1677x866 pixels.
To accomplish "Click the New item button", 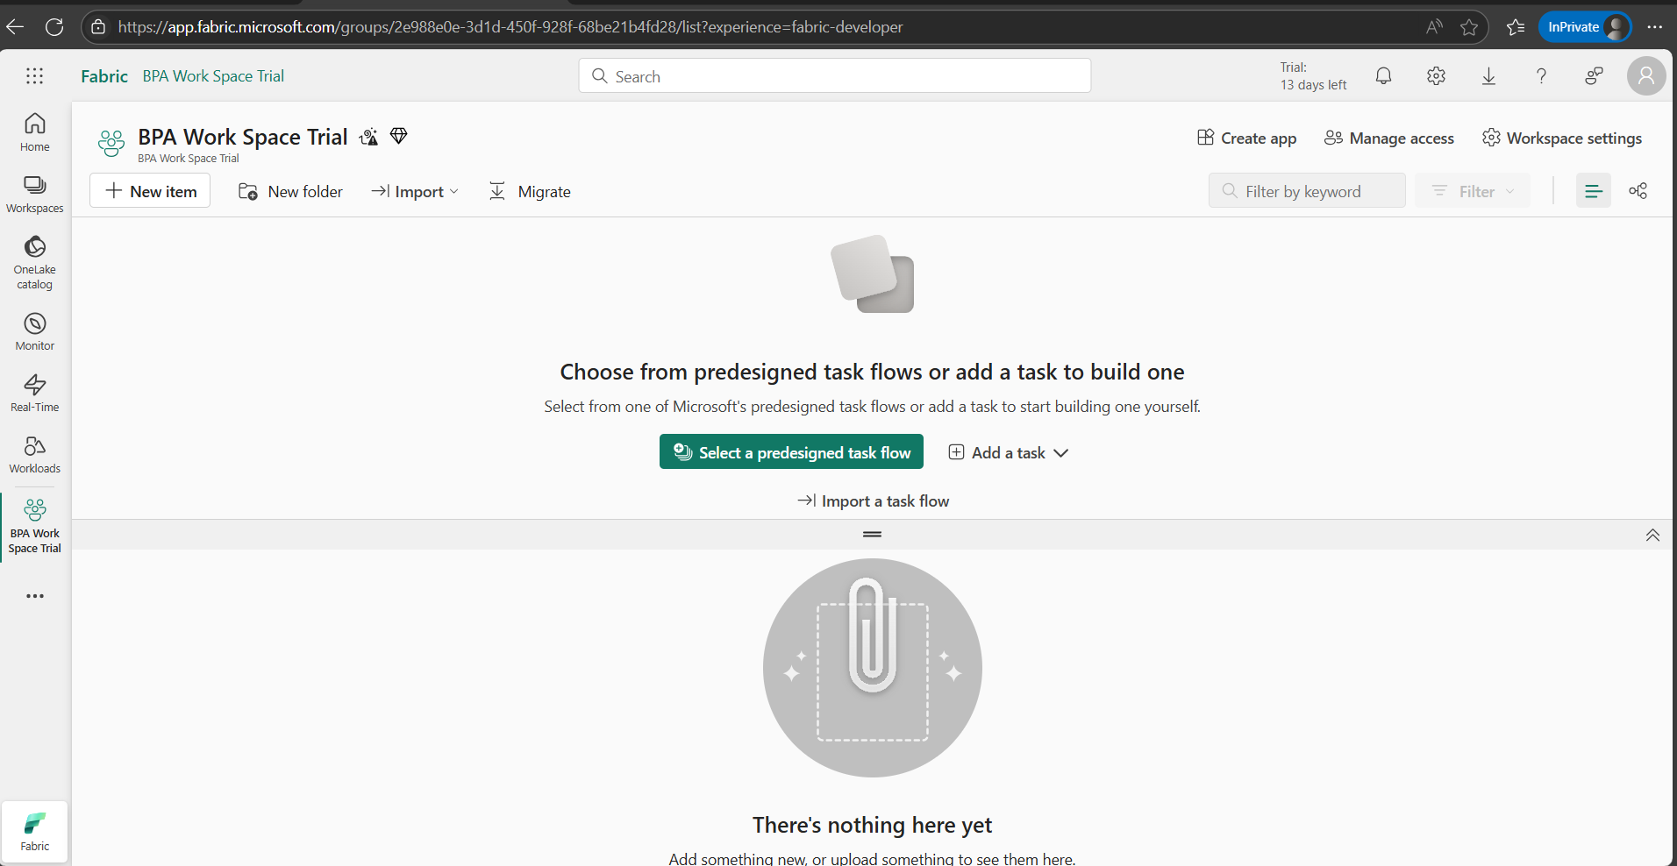I will point(150,191).
